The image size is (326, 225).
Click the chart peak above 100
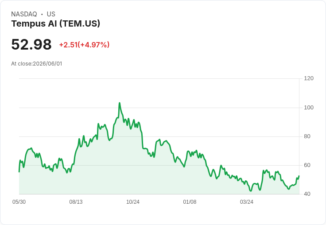pyautogui.click(x=120, y=103)
